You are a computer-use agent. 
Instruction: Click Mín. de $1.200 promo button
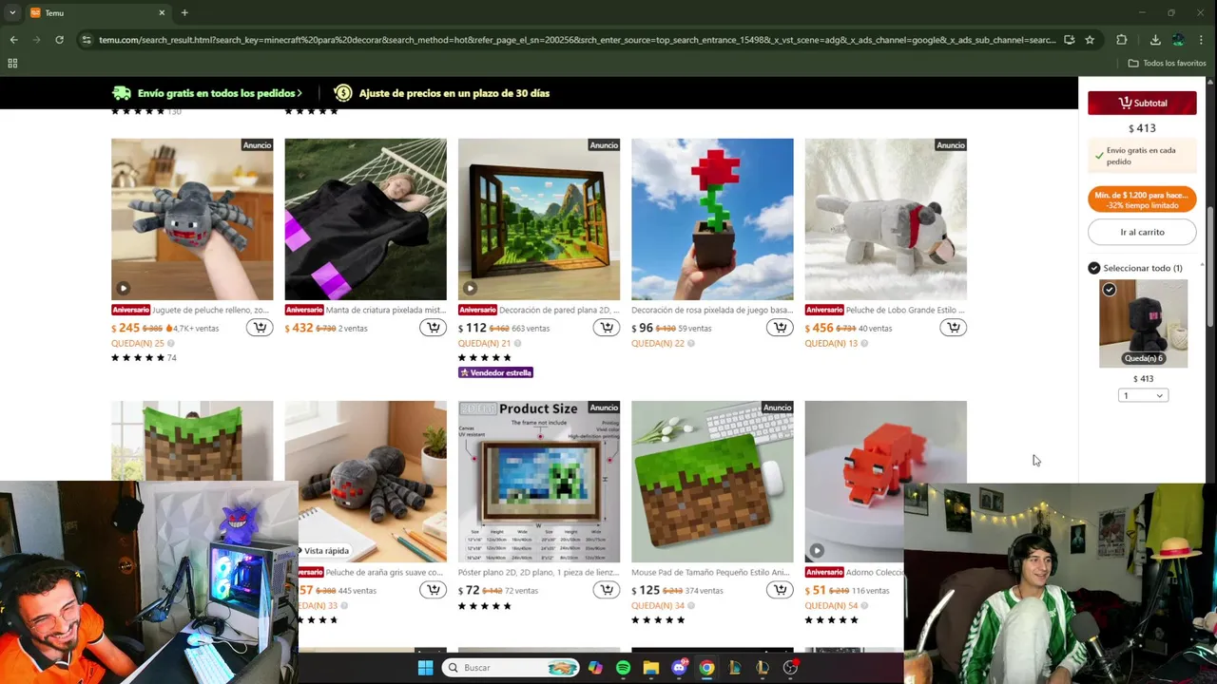1142,199
